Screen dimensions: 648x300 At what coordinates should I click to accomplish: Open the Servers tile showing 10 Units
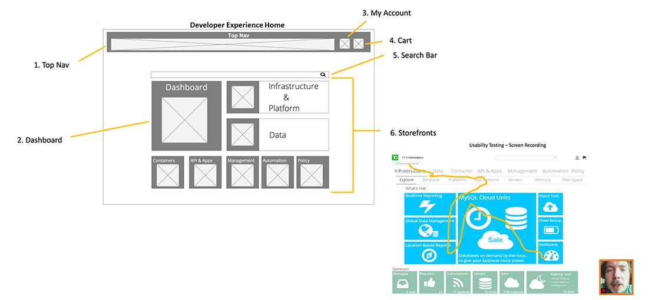(x=485, y=282)
